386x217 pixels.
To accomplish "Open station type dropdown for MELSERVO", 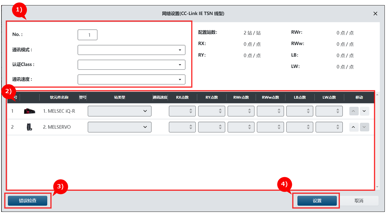I will point(119,127).
